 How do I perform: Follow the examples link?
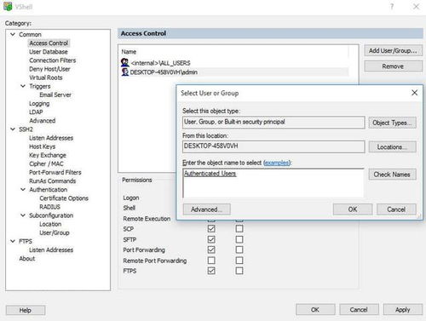(x=277, y=163)
